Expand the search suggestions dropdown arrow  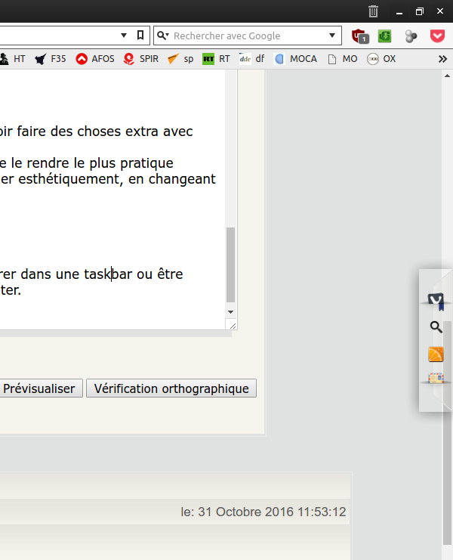tap(332, 36)
